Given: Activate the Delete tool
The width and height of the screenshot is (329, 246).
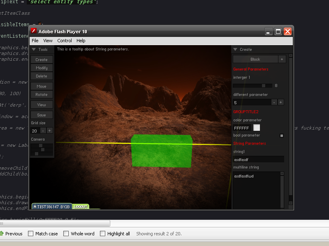Looking at the screenshot, I should (x=42, y=77).
